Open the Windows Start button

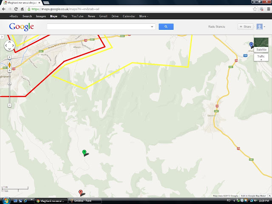6,201
